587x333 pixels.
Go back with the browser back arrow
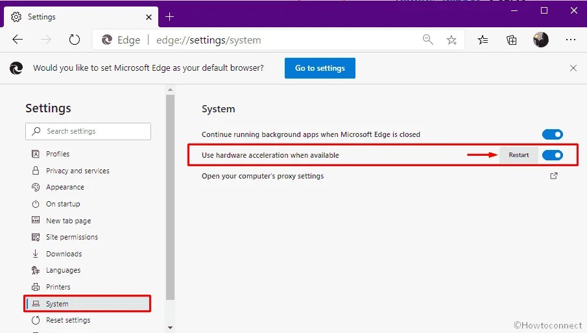coord(18,40)
